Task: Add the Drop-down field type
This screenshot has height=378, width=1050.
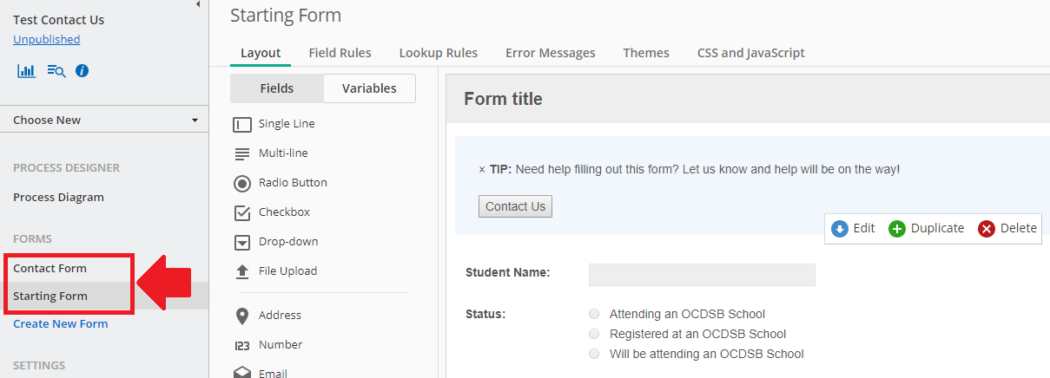Action: point(275,242)
